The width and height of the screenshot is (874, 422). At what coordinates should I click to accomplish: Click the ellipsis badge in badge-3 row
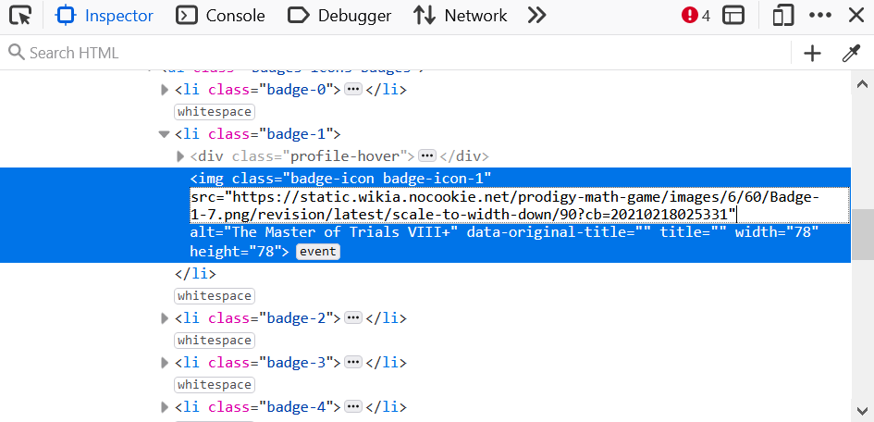pyautogui.click(x=353, y=363)
